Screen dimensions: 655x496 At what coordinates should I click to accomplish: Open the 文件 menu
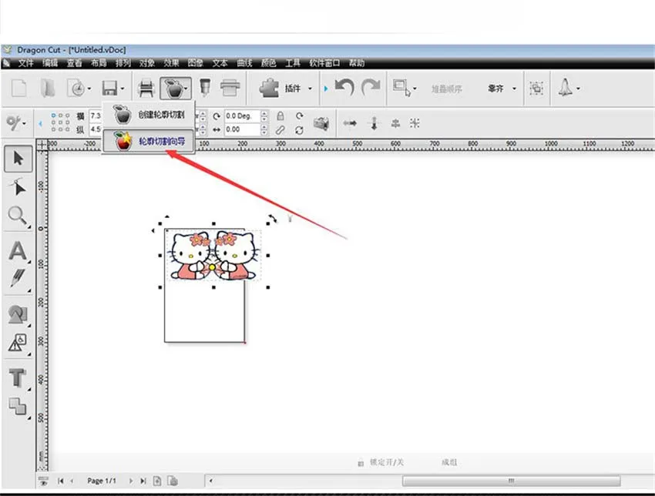click(x=26, y=63)
